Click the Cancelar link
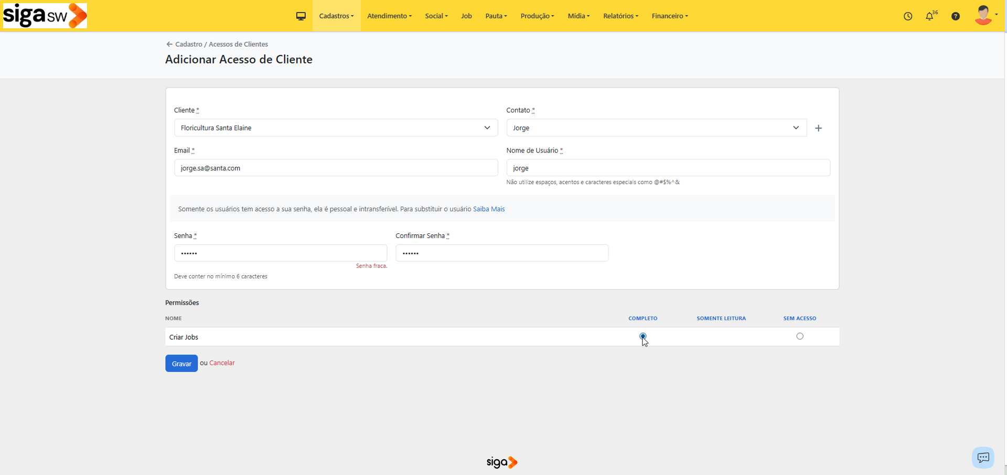This screenshot has height=475, width=1007. pos(222,363)
